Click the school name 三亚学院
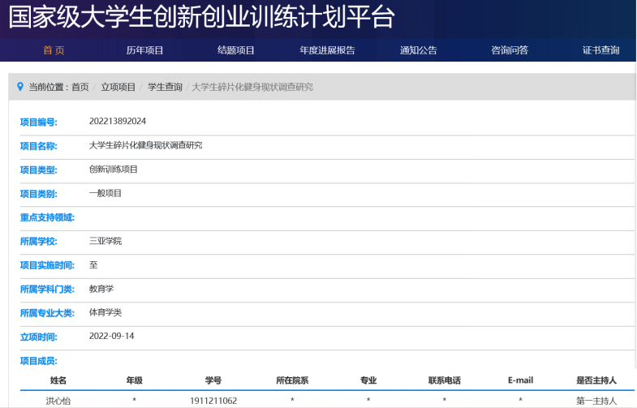This screenshot has width=637, height=408. tap(105, 241)
